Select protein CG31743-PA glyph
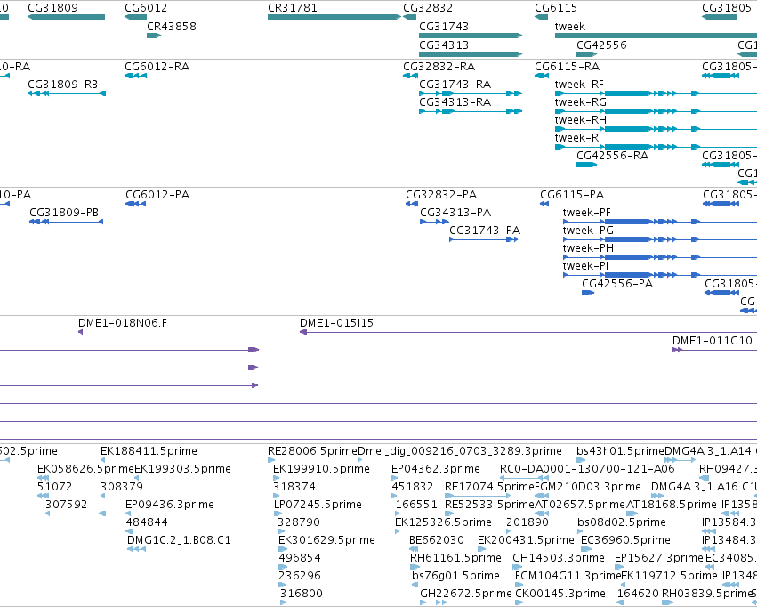Screen dimensions: 757x607 pos(484,239)
